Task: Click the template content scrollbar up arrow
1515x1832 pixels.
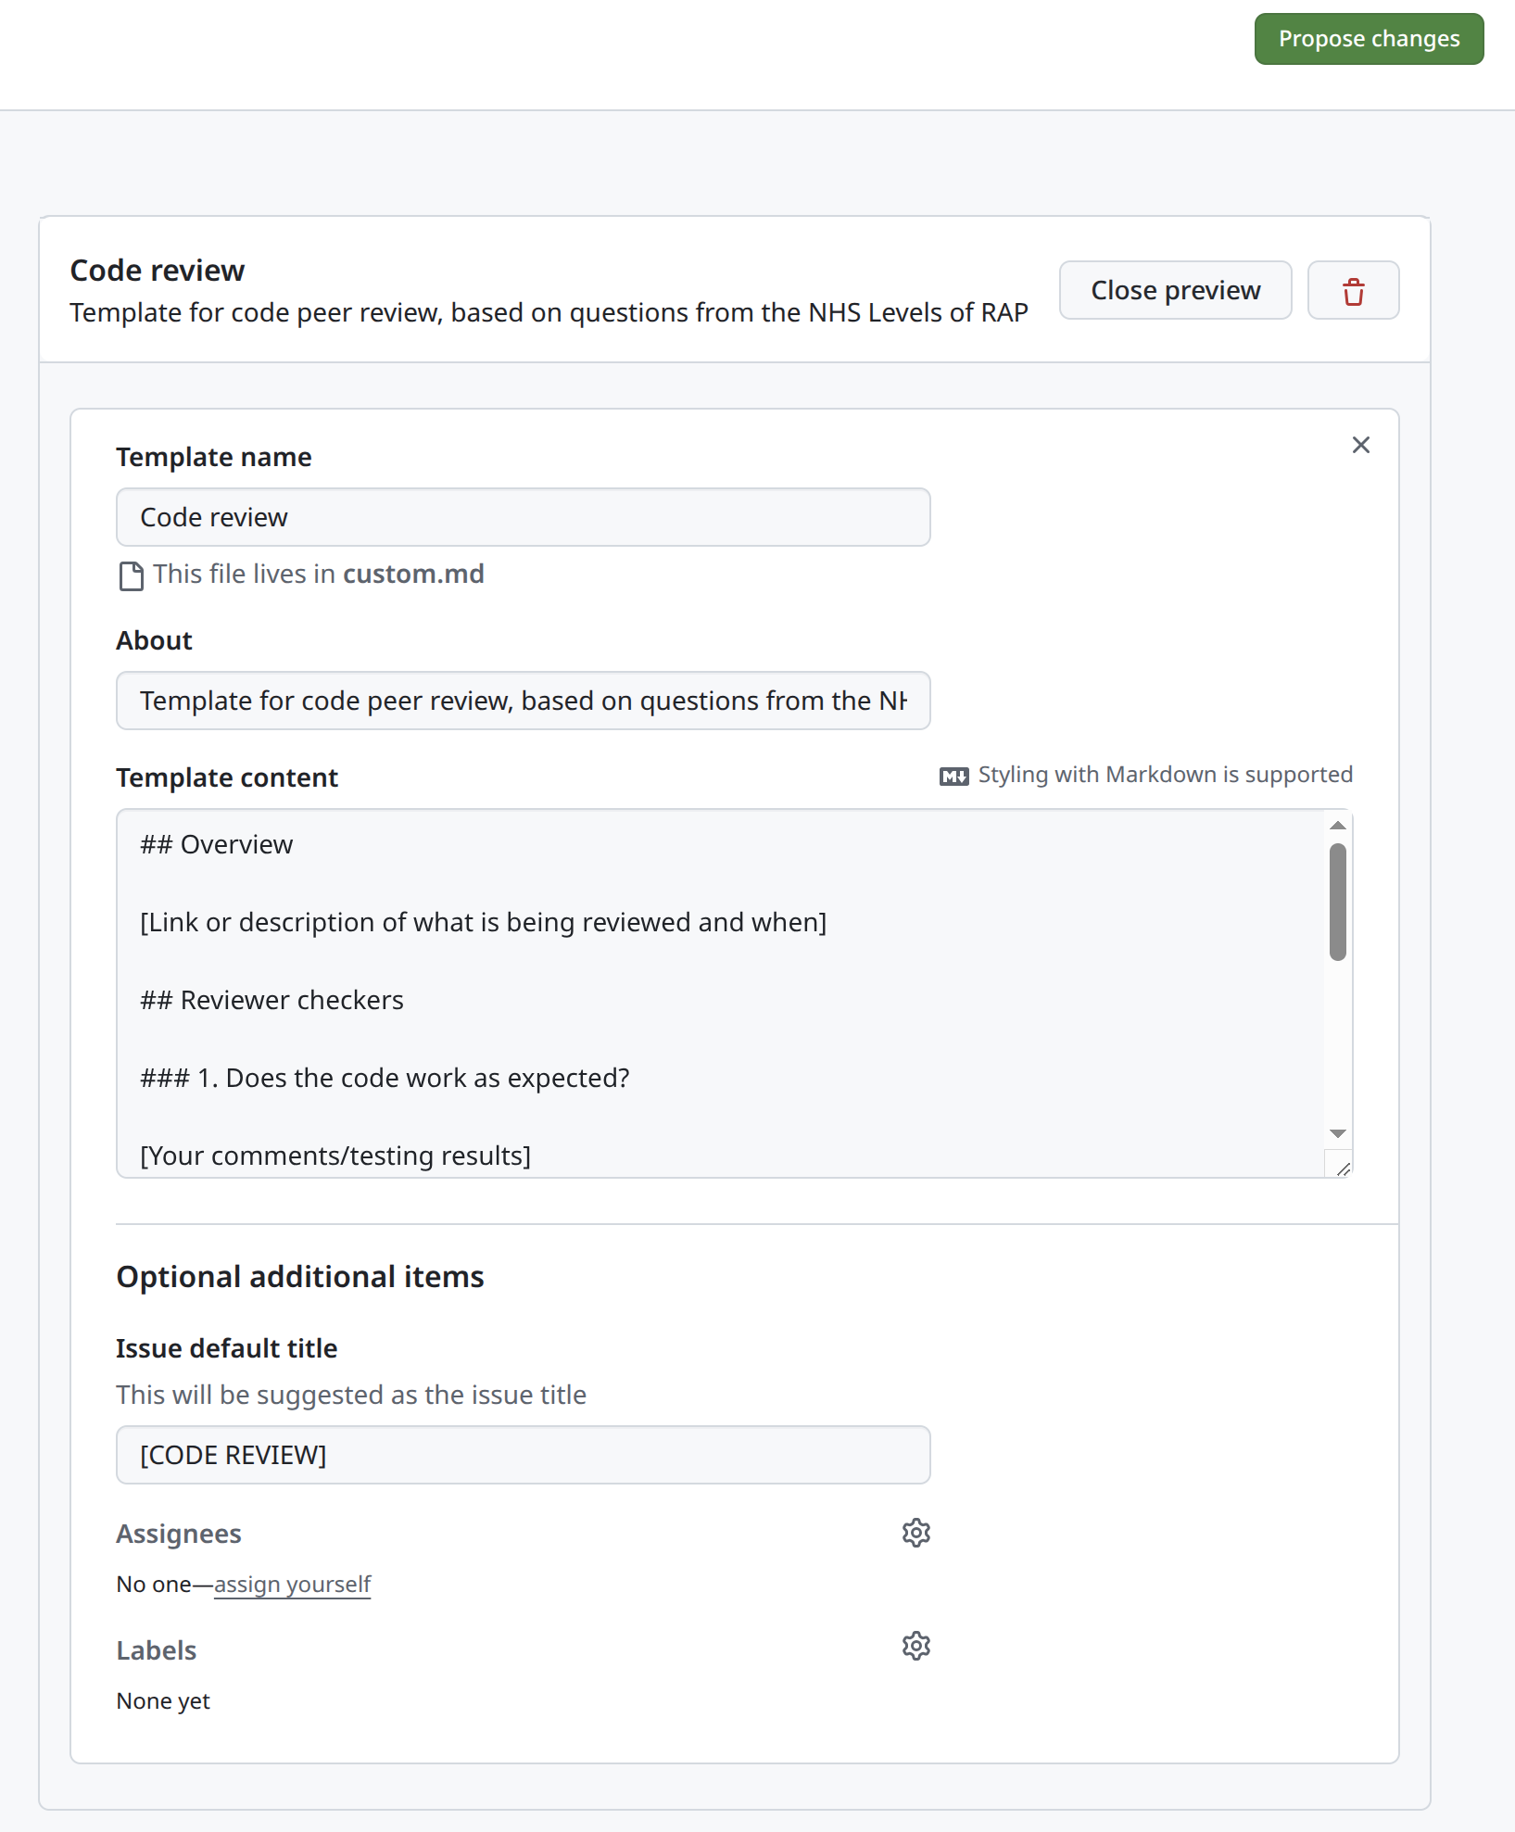Action: point(1337,826)
